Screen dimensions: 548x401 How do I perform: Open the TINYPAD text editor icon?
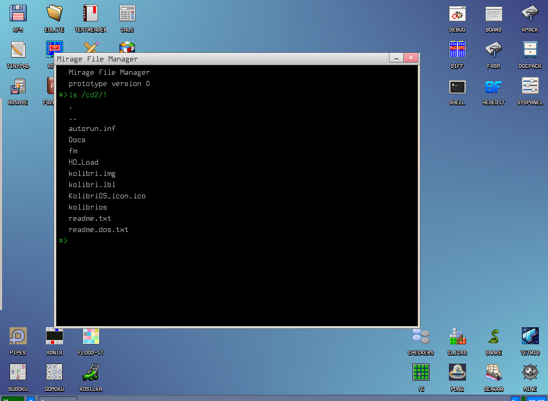[18, 50]
